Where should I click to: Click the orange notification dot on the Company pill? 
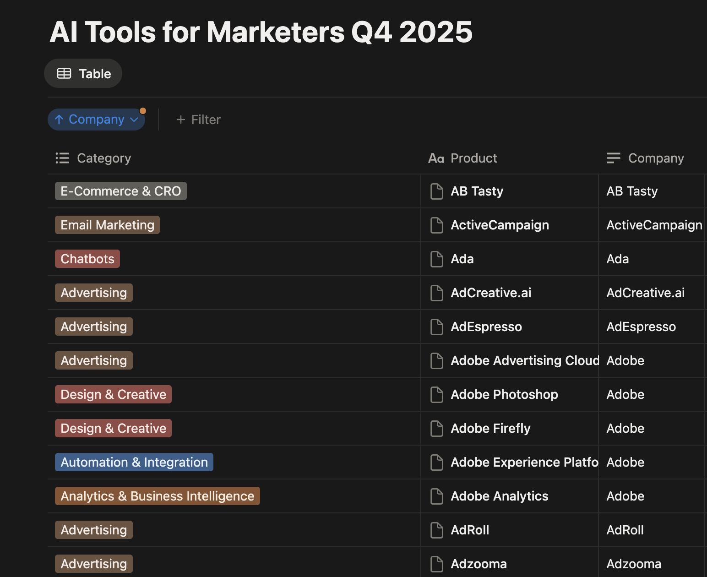point(143,110)
